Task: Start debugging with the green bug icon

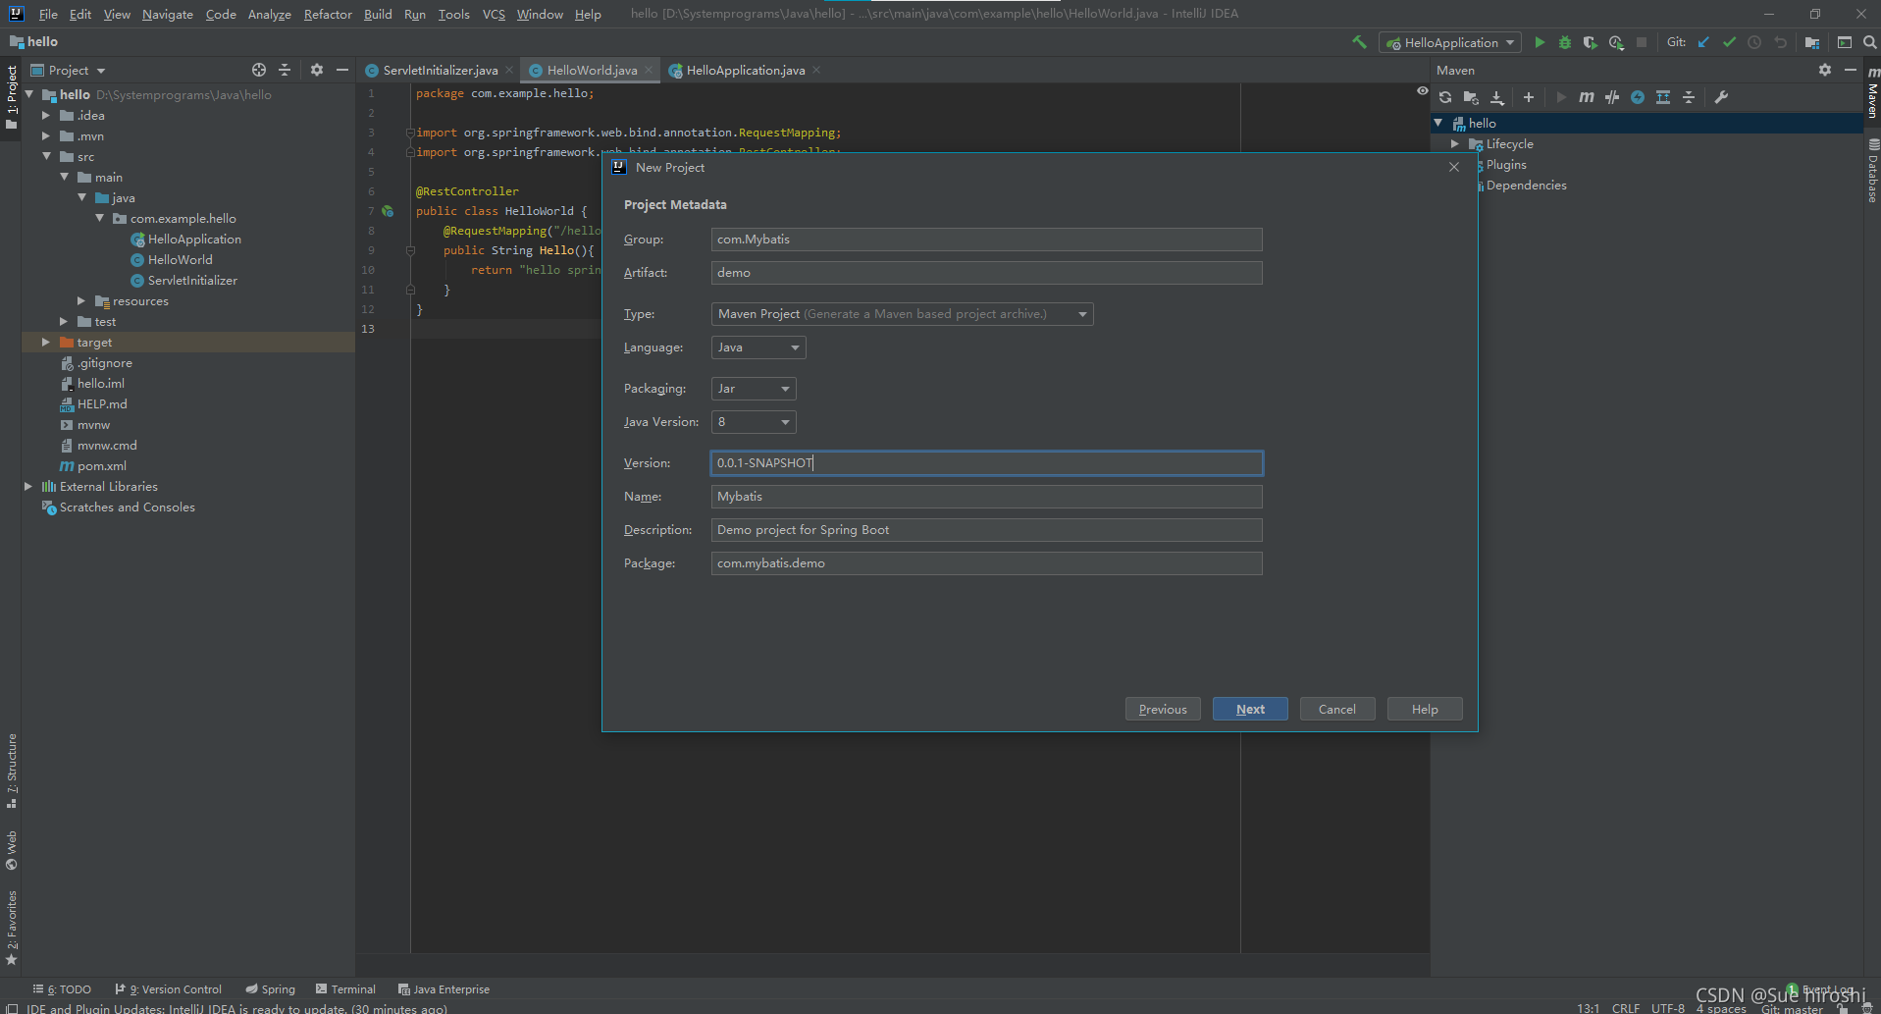Action: pos(1565,42)
